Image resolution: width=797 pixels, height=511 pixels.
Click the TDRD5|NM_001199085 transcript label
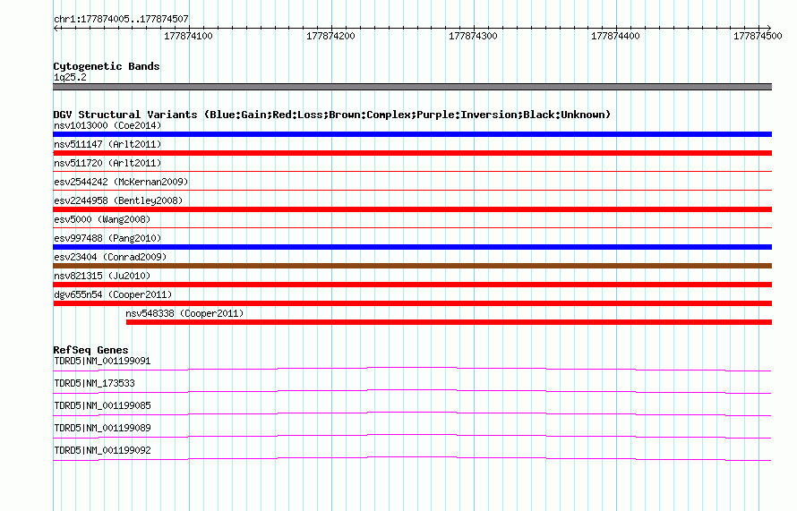coord(102,406)
